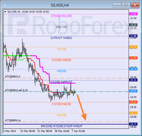Minimize the SILVER,H4 chart window

click(x=117, y=5)
